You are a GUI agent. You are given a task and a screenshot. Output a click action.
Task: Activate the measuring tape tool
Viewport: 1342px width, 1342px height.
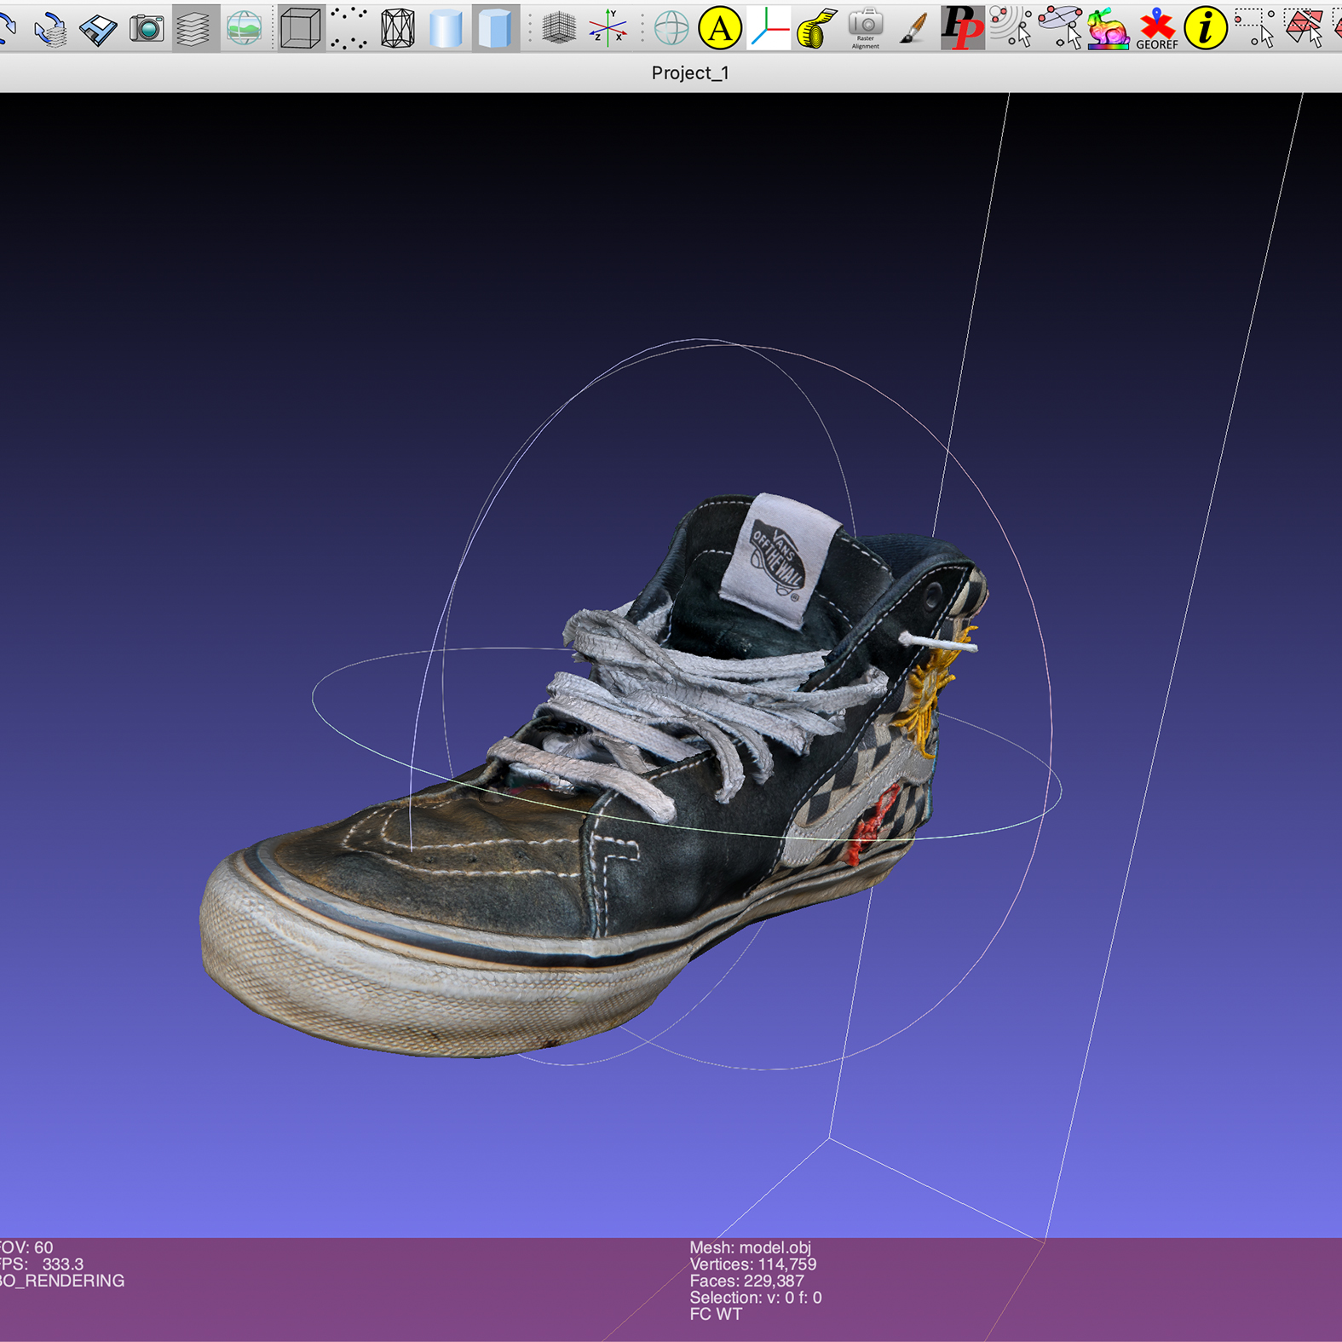click(816, 28)
